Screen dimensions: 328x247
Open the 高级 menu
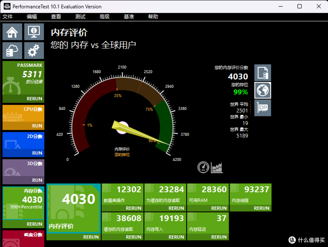tap(104, 17)
